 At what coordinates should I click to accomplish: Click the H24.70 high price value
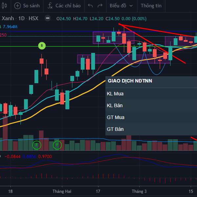(80, 19)
